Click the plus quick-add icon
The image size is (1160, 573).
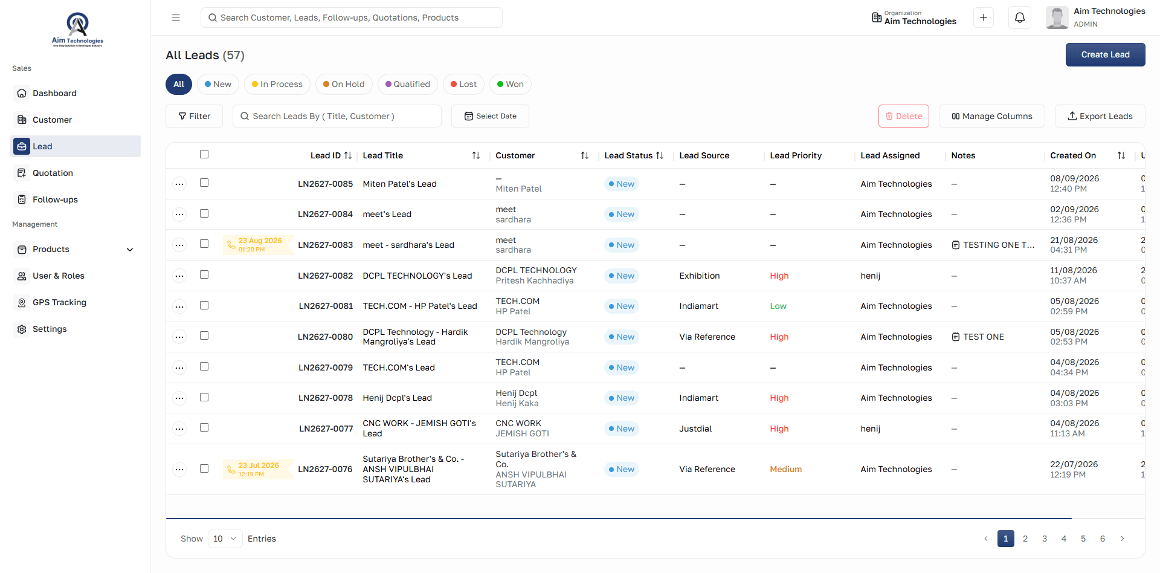(x=983, y=18)
